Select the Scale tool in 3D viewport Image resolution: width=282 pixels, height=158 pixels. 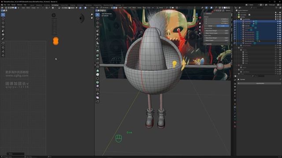click(x=97, y=31)
